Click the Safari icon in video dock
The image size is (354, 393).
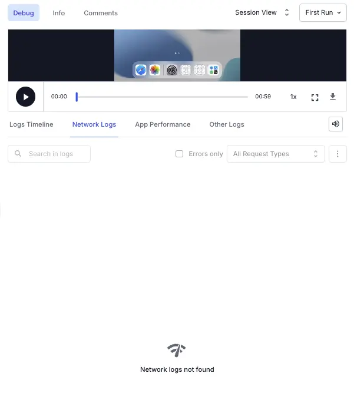tap(141, 70)
